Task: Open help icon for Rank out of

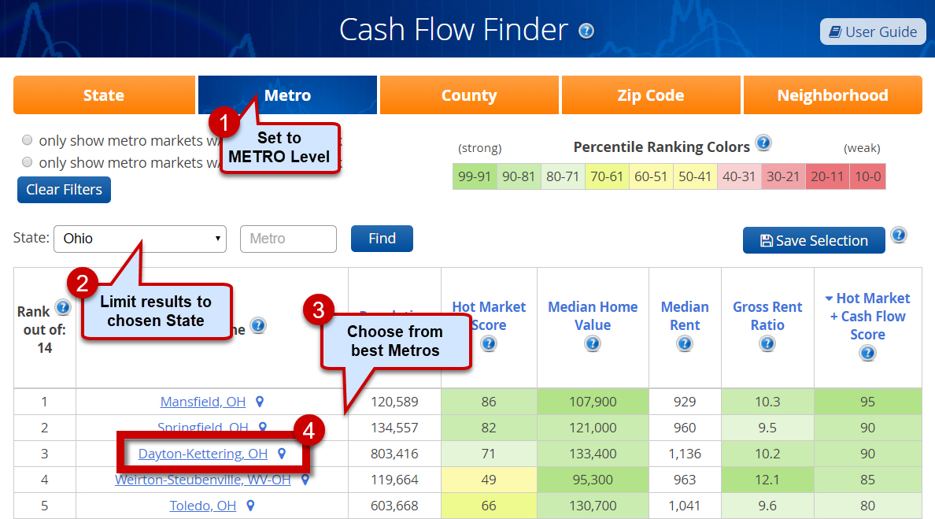Action: point(63,308)
